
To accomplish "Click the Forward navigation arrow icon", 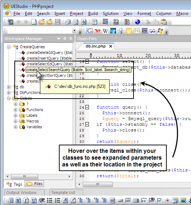I will coord(26,22).
